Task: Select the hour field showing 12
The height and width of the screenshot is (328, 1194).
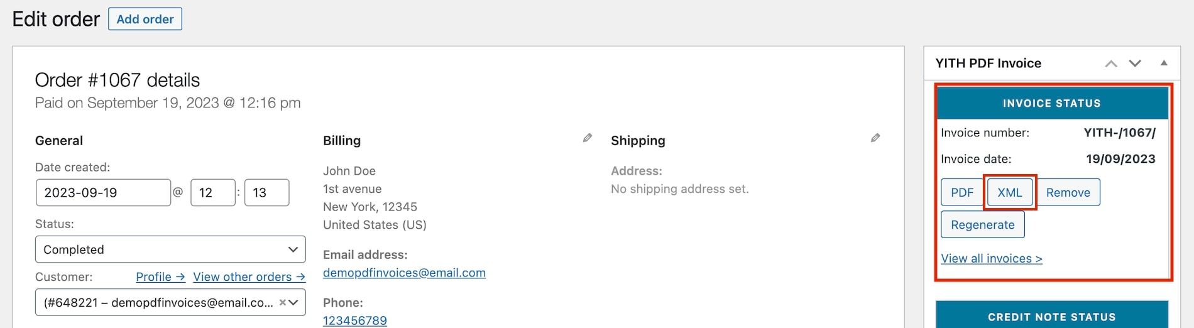Action: pyautogui.click(x=213, y=192)
